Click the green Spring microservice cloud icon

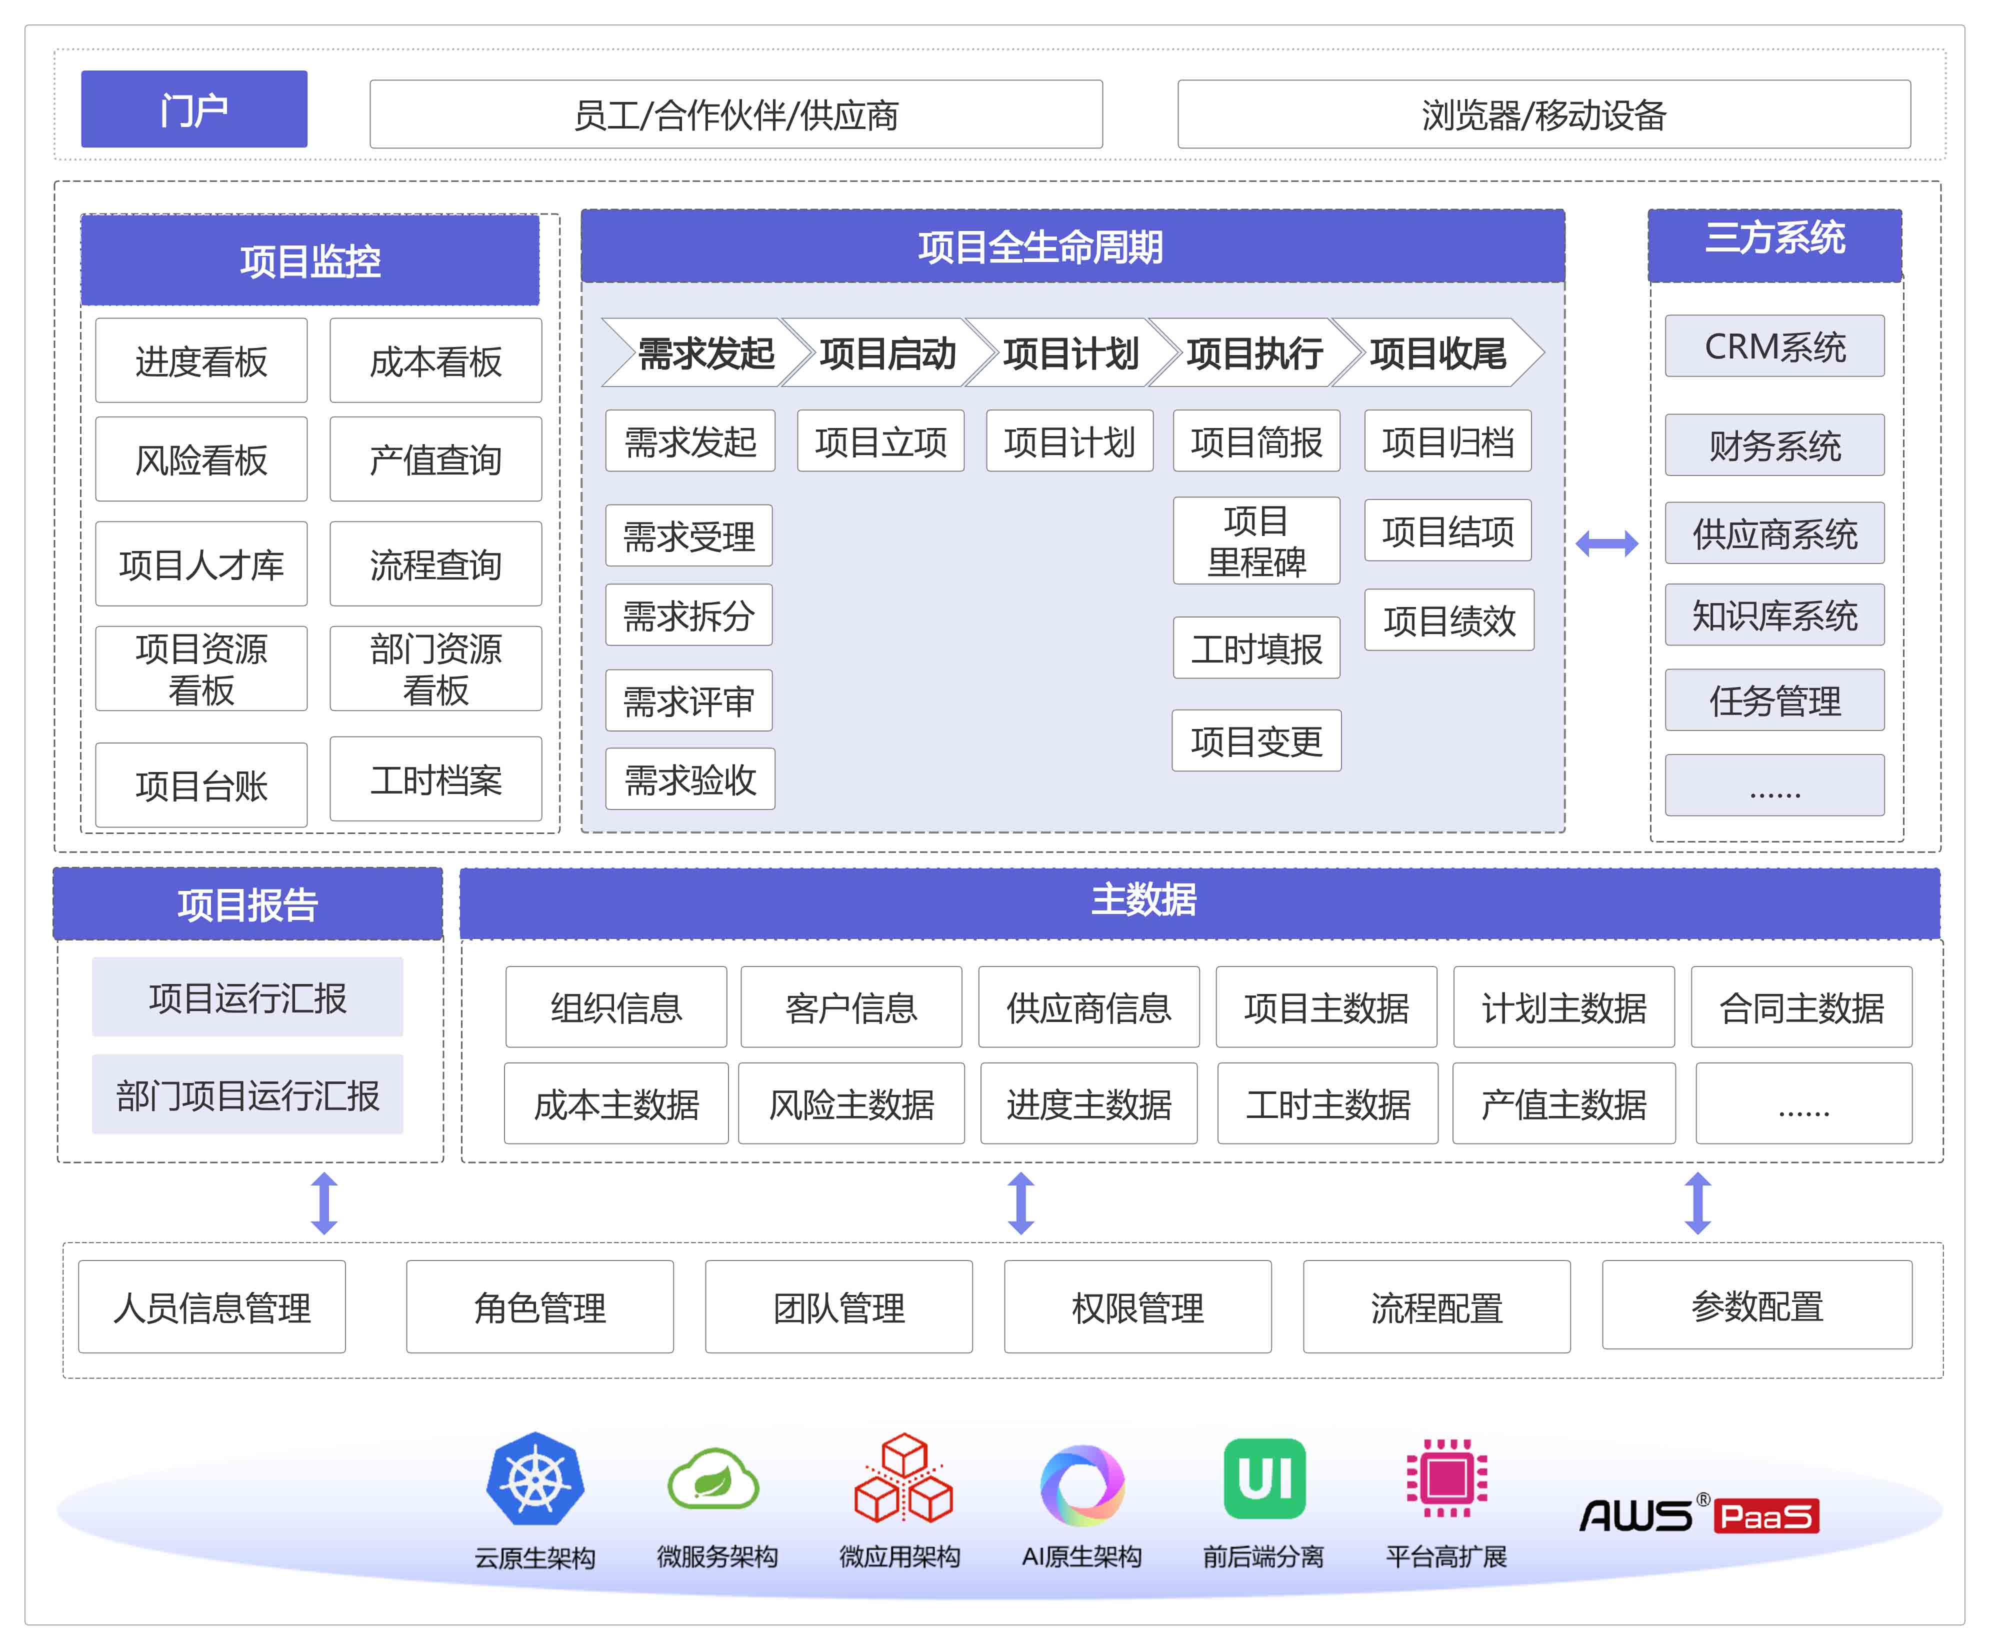tap(713, 1478)
